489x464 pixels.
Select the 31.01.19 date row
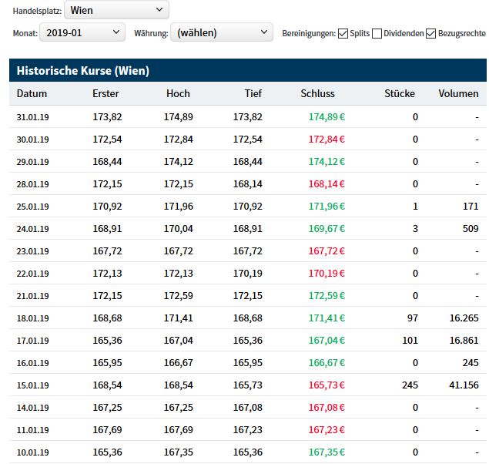click(32, 117)
